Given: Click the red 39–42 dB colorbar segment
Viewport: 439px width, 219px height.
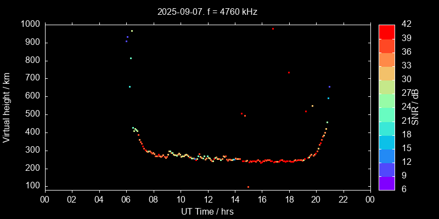Looking at the screenshot, I should (x=386, y=31).
